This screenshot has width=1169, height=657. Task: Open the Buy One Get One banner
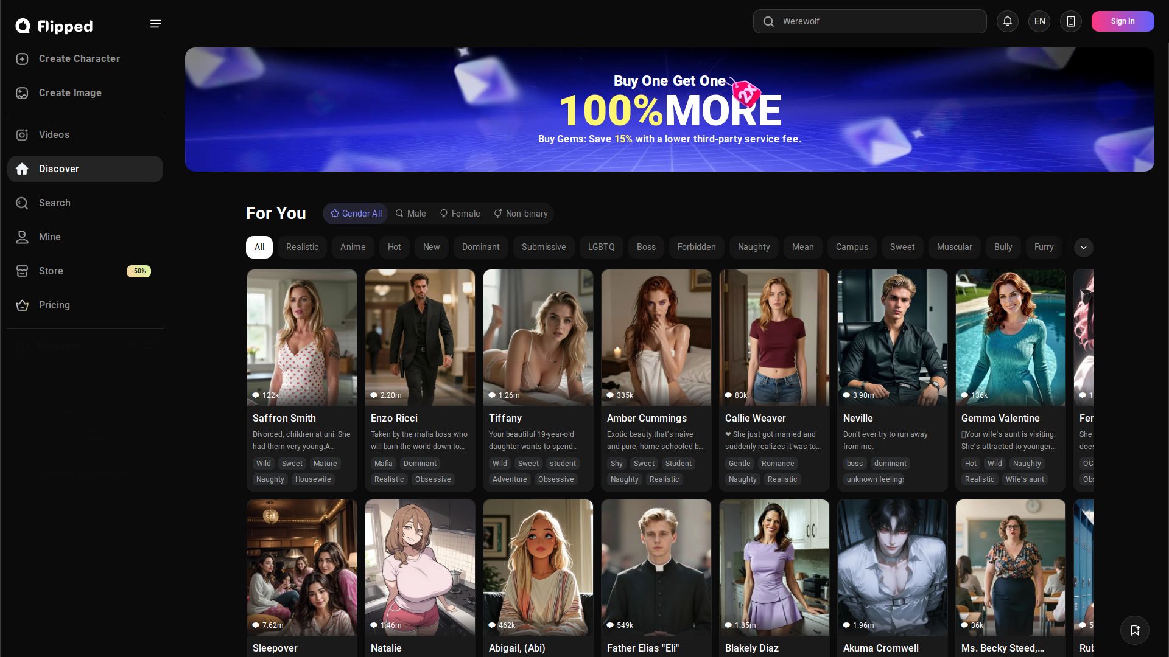click(x=670, y=109)
